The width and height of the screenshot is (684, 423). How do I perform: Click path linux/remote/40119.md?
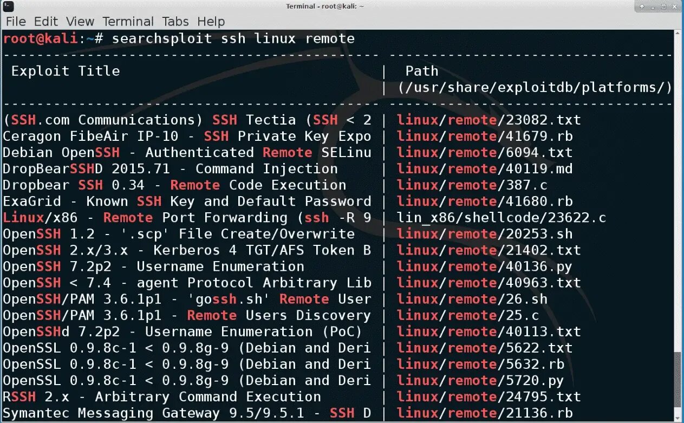[x=485, y=169]
